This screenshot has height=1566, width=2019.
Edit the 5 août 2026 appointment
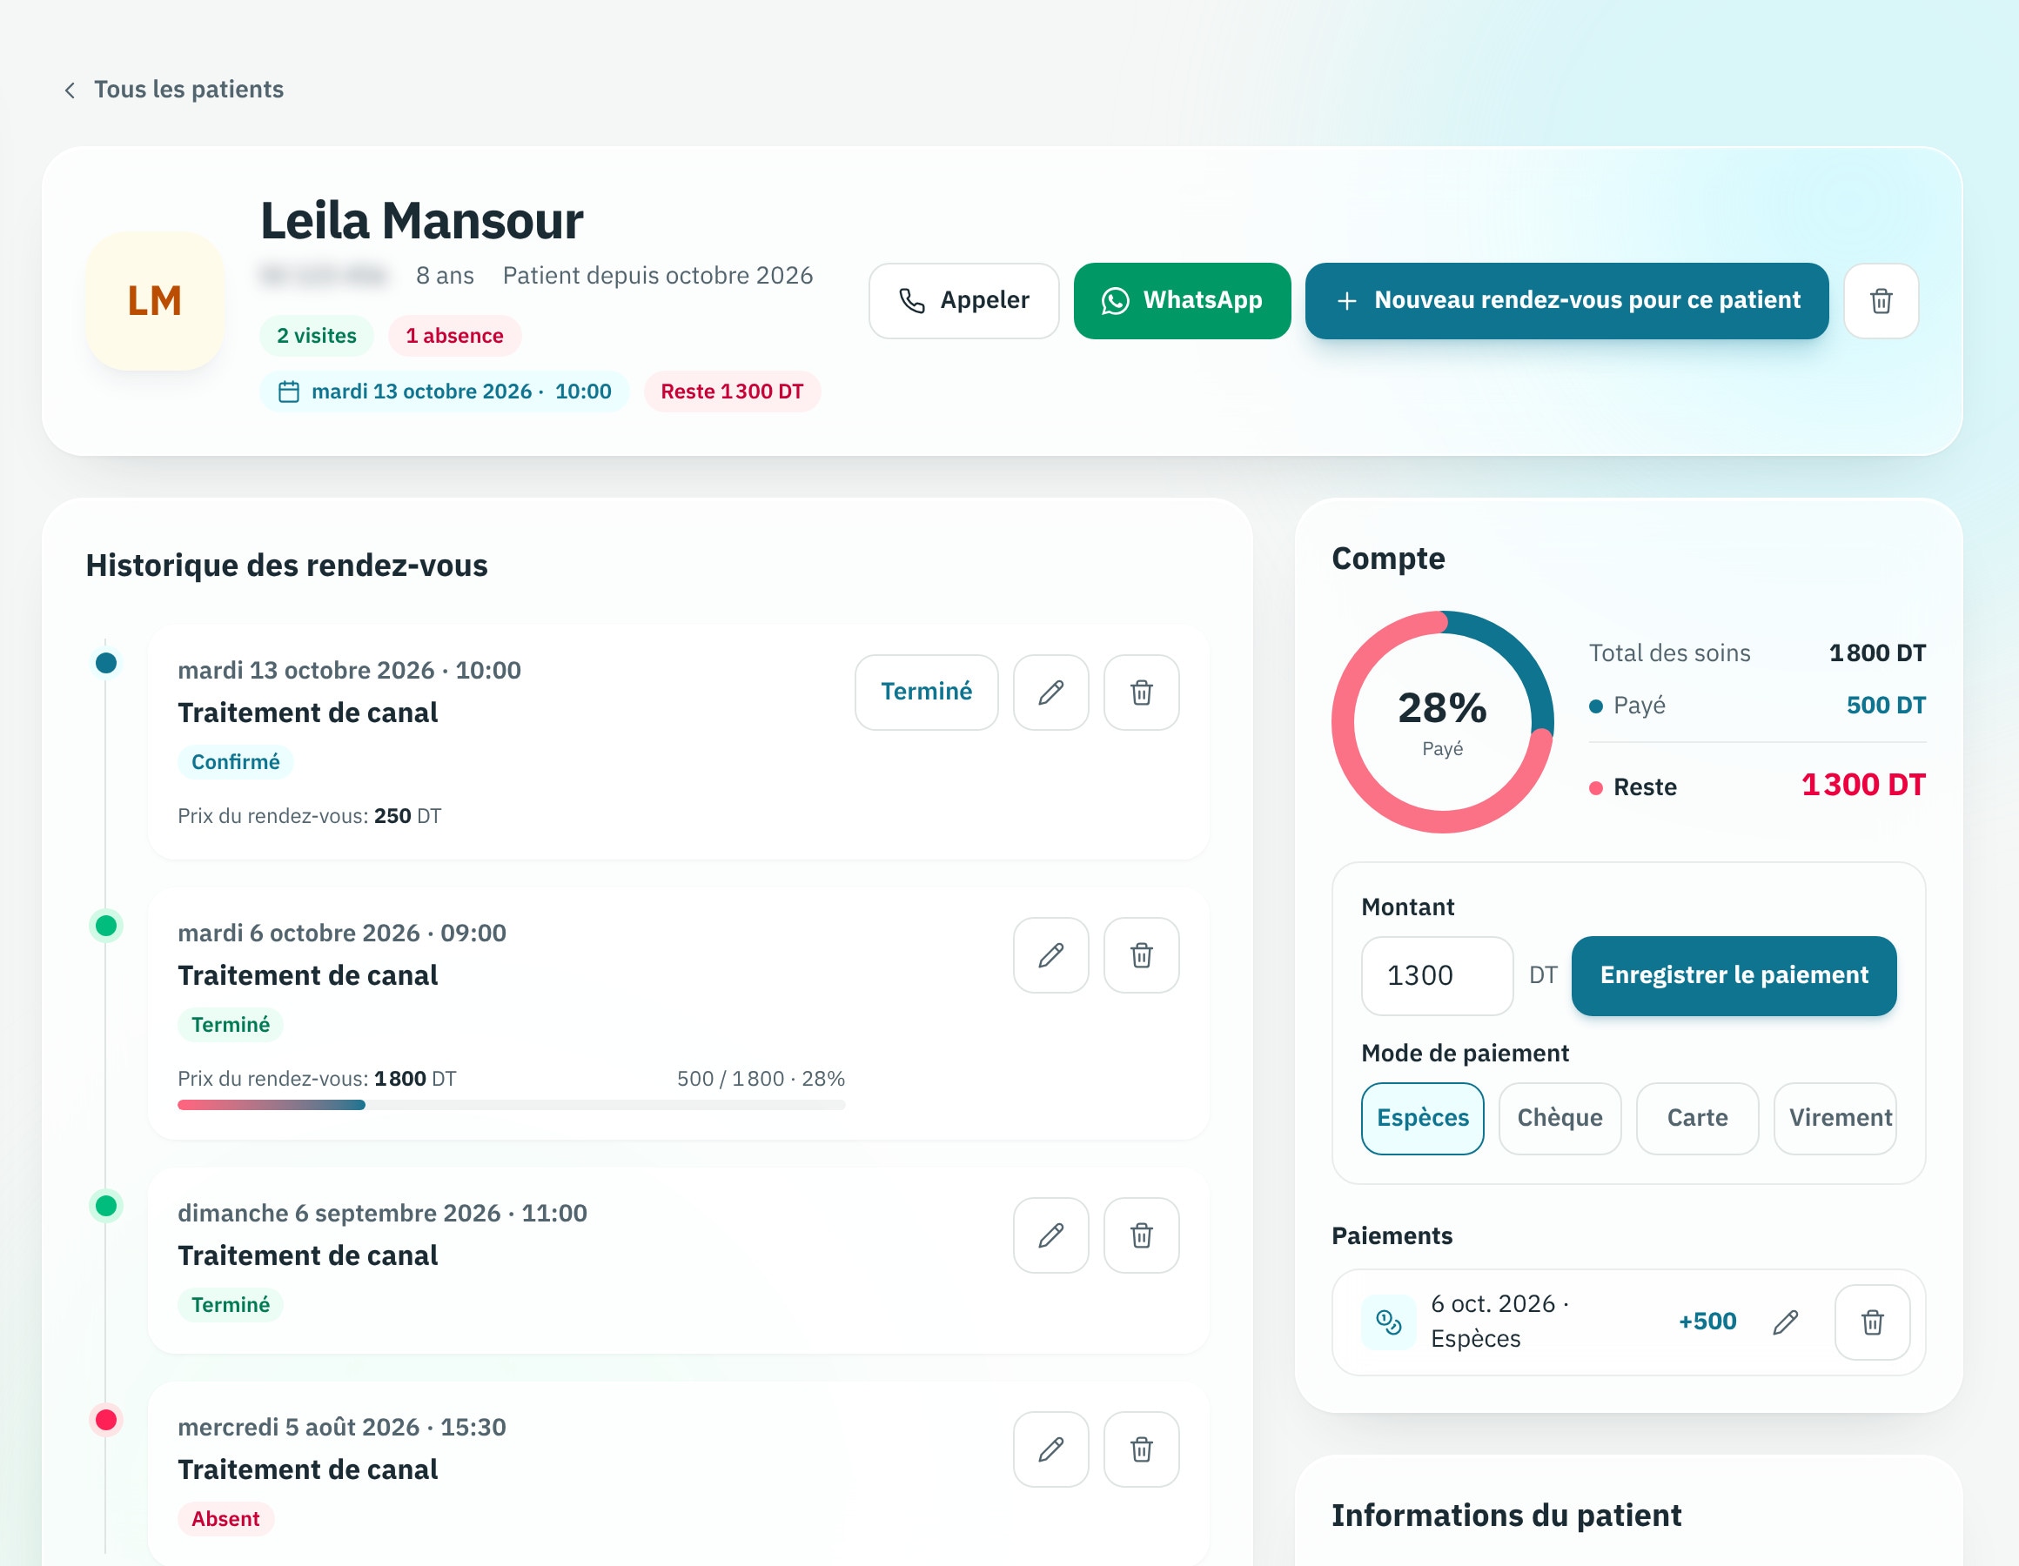click(1050, 1448)
